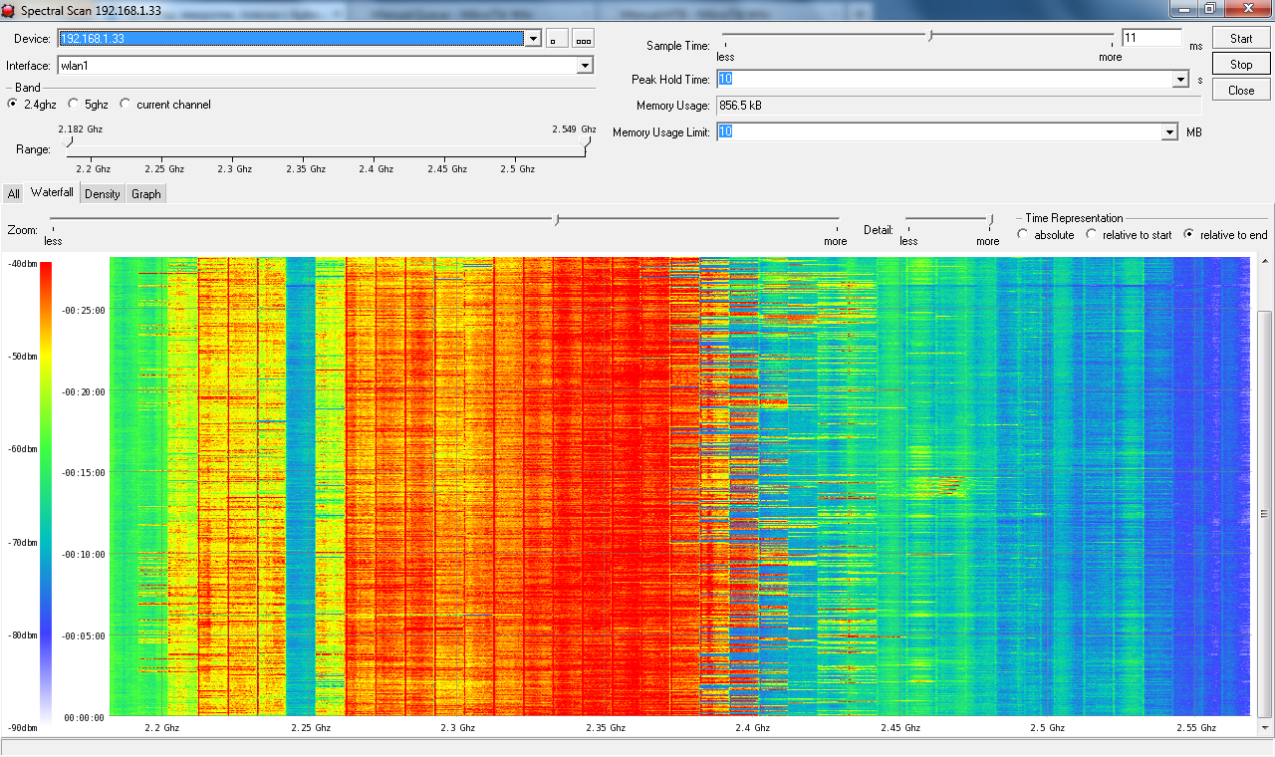This screenshot has width=1275, height=757.
Task: Click the Device address input field
Action: [291, 39]
